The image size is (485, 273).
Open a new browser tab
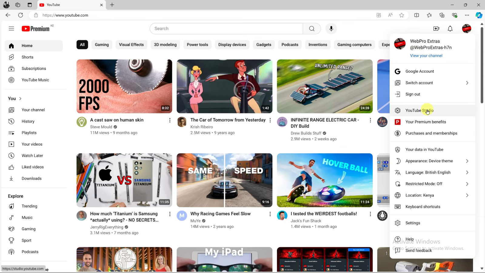click(x=112, y=5)
